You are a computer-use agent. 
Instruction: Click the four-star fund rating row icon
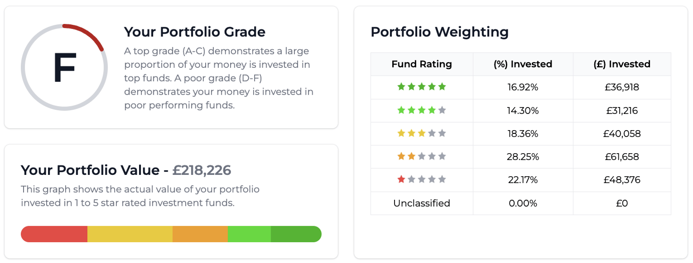(421, 110)
